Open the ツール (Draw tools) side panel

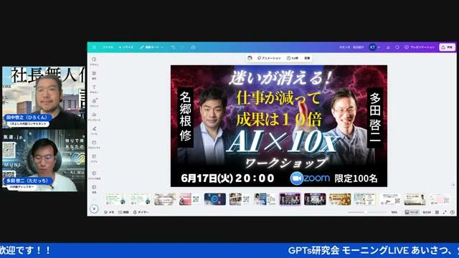point(94,130)
